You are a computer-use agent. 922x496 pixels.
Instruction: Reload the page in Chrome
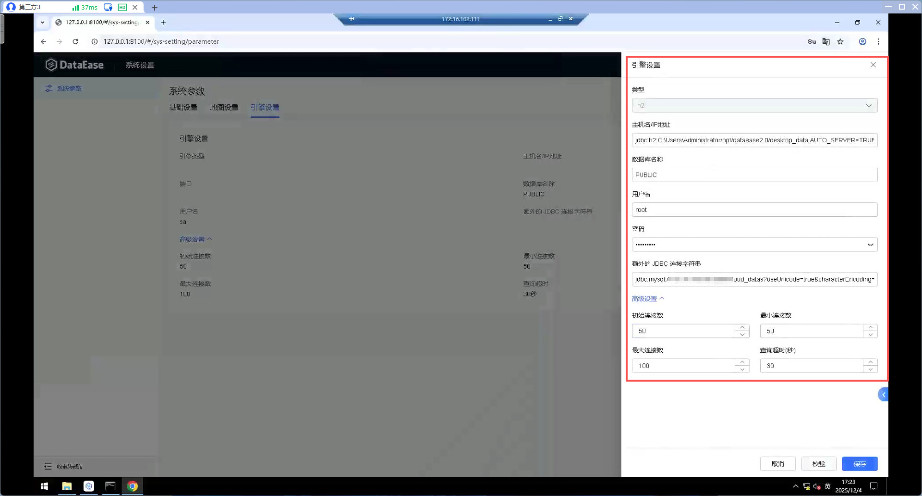[x=75, y=42]
